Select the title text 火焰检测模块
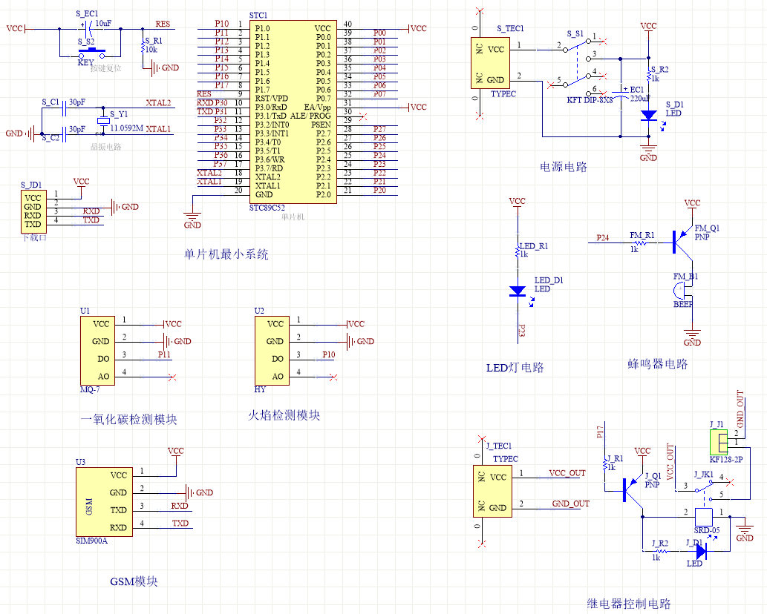767x614 pixels. click(x=284, y=416)
